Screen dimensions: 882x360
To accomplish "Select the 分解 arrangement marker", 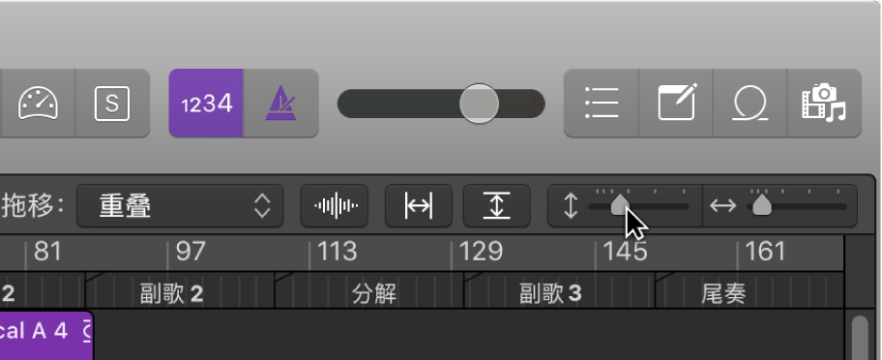I will tap(369, 291).
